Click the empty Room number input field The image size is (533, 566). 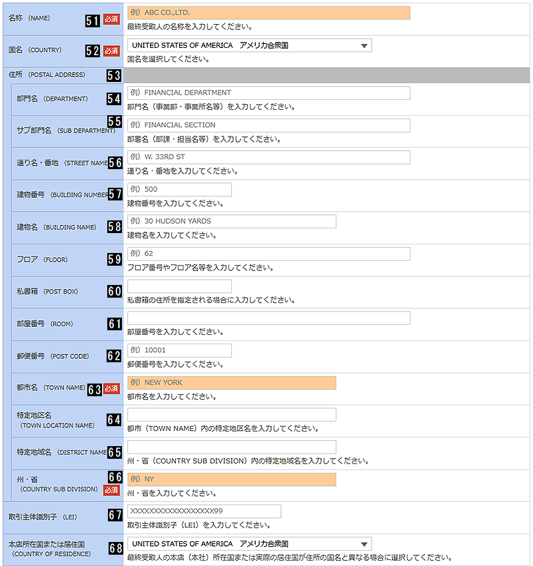click(x=268, y=318)
